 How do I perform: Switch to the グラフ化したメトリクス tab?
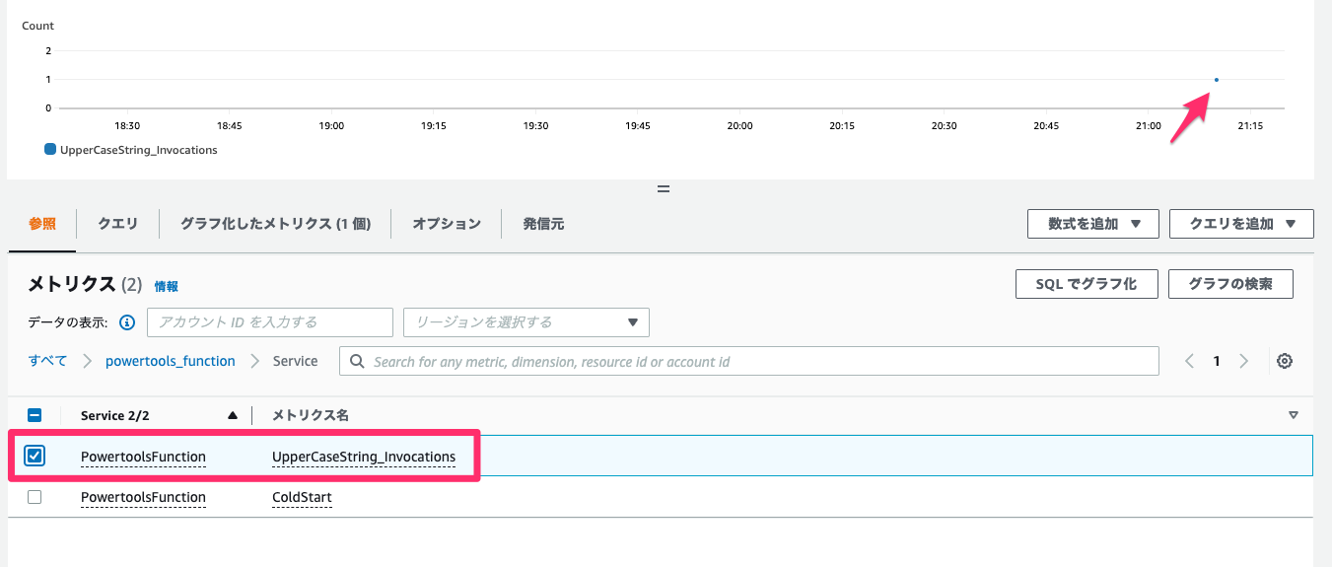point(275,224)
